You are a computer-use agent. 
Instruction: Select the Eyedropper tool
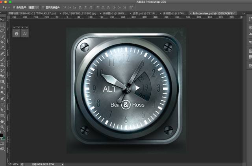click(2, 48)
